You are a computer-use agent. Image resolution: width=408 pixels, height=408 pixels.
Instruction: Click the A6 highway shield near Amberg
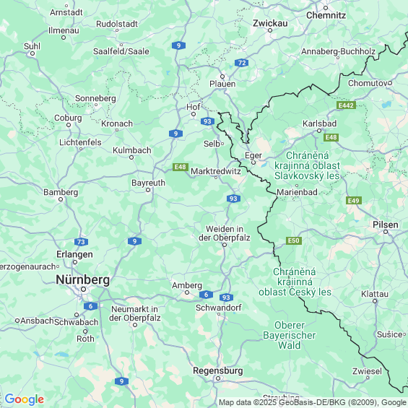pos(206,295)
